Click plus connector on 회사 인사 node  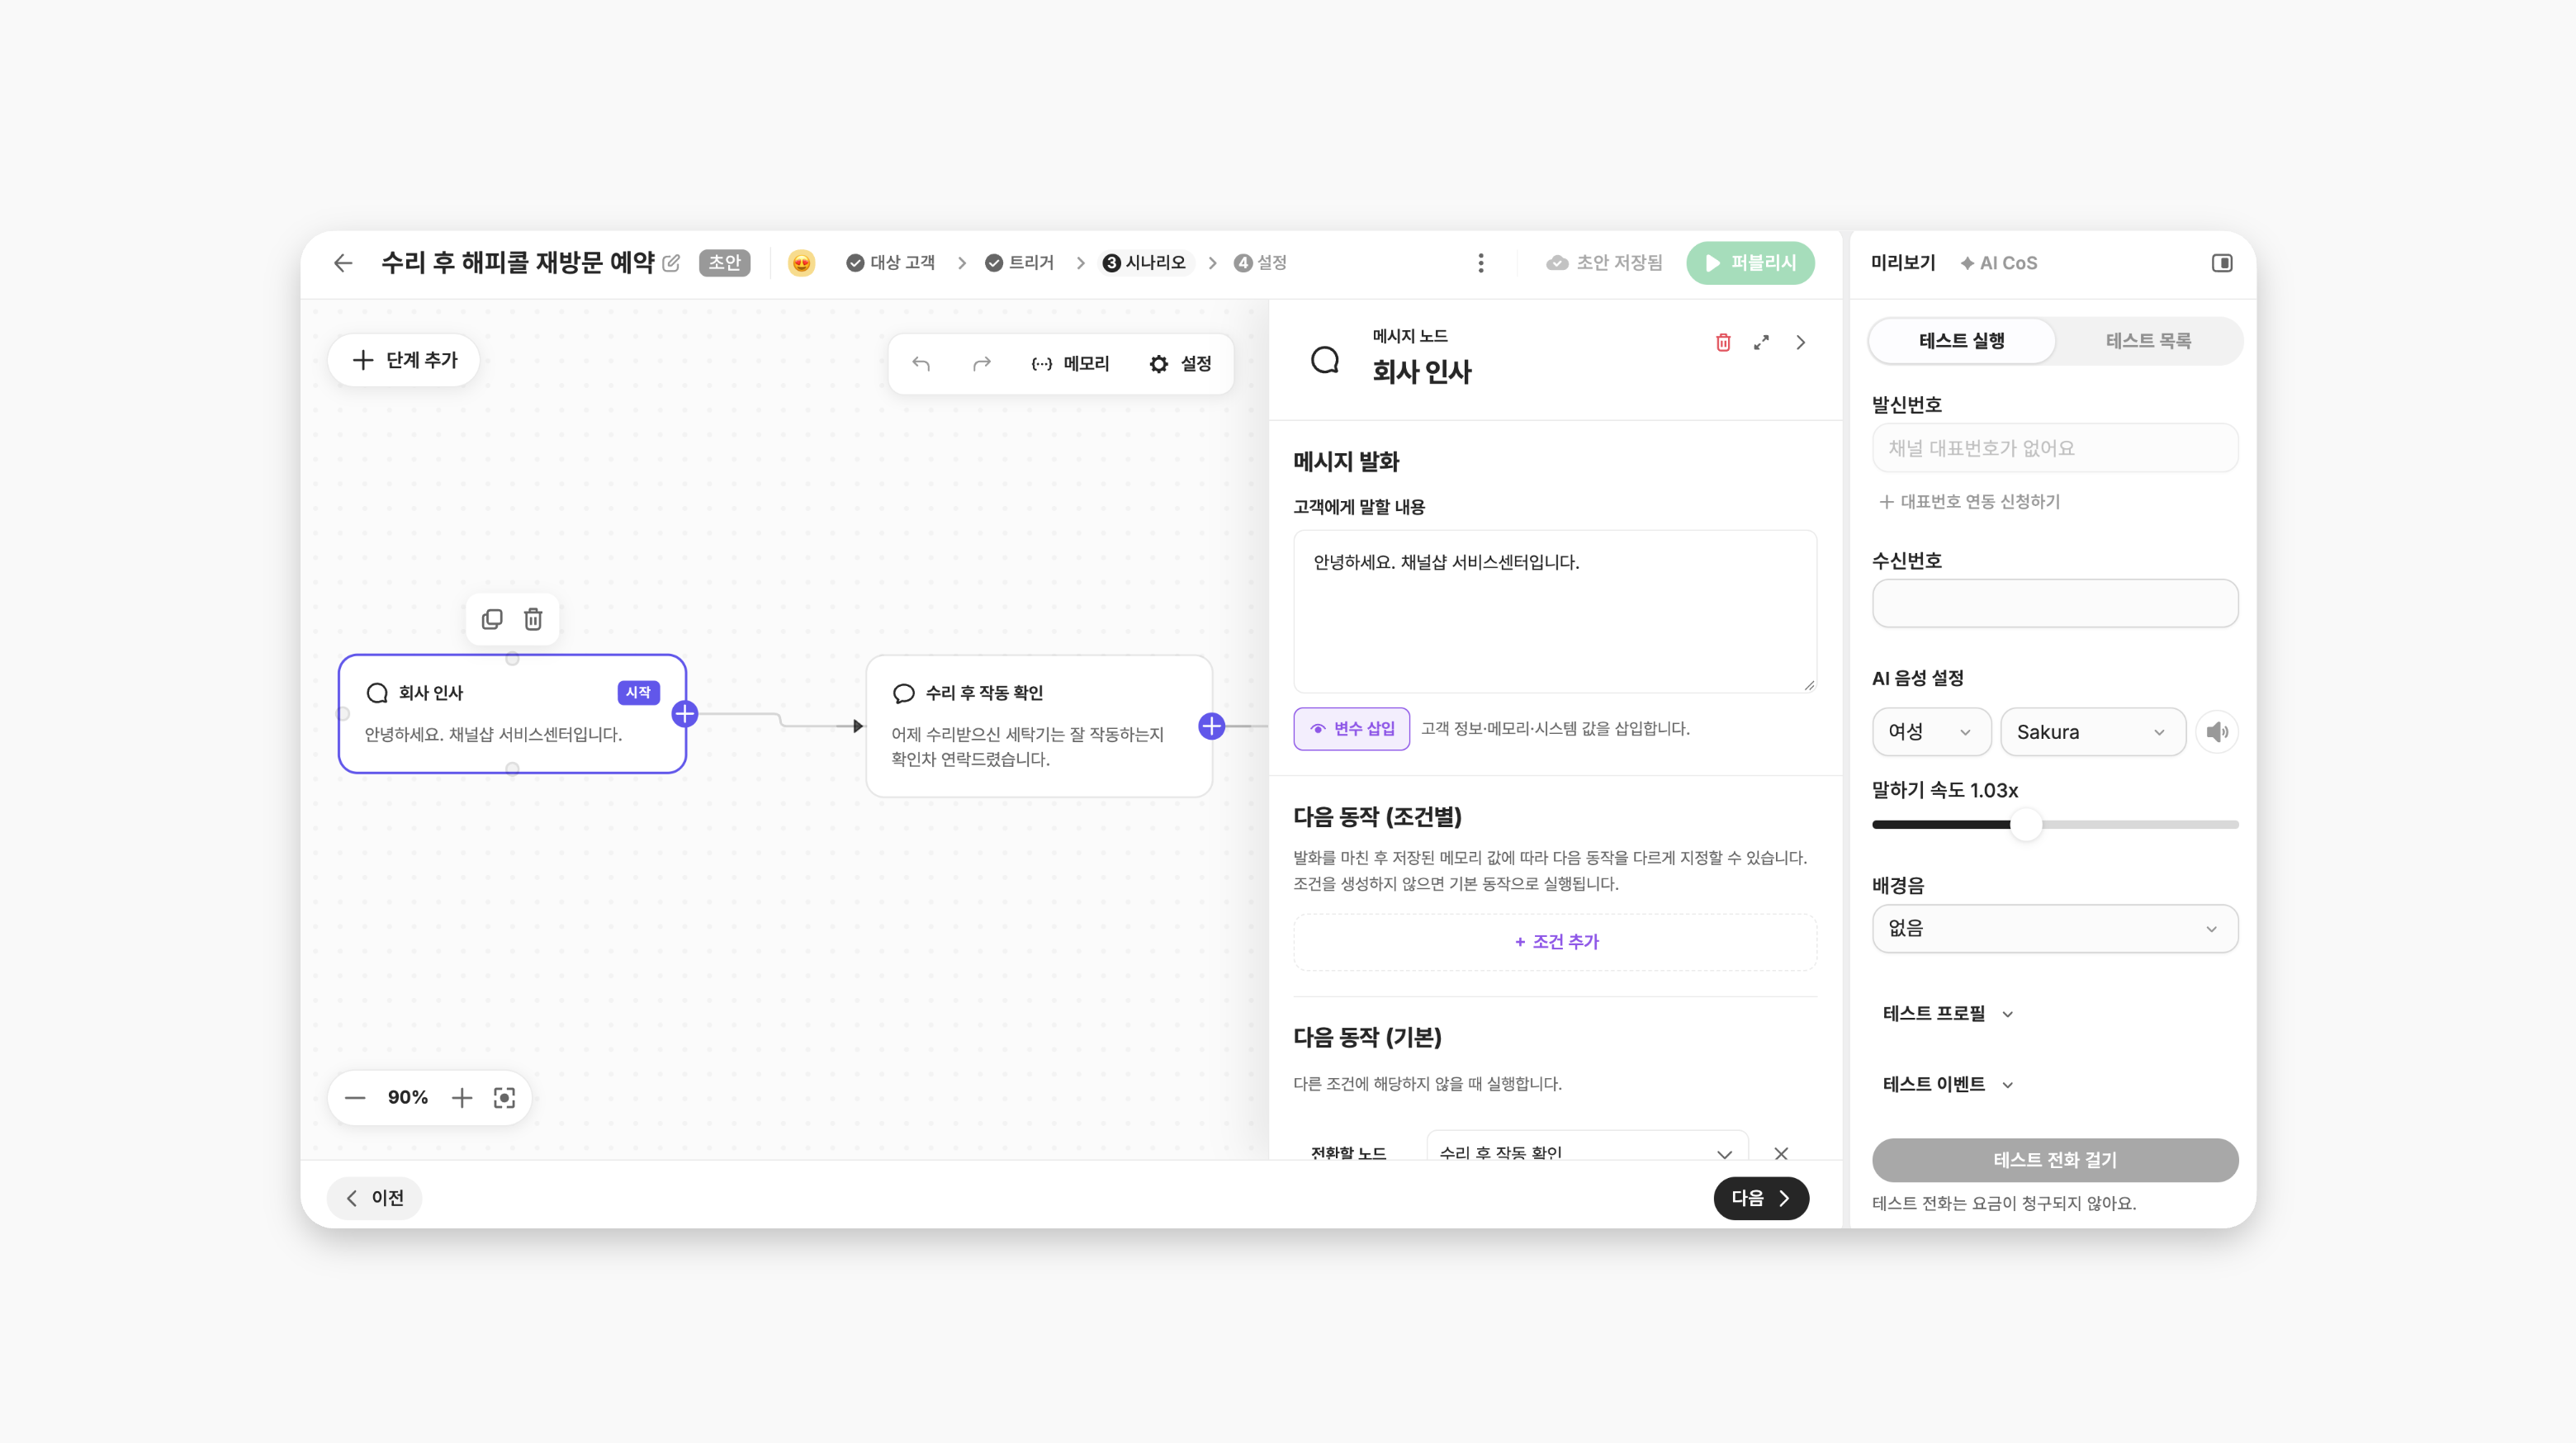pyautogui.click(x=685, y=714)
